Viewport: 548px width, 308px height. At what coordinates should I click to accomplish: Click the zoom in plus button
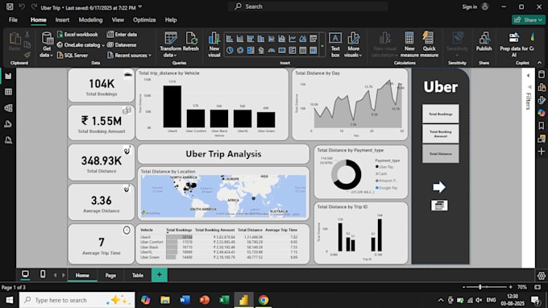pyautogui.click(x=511, y=287)
